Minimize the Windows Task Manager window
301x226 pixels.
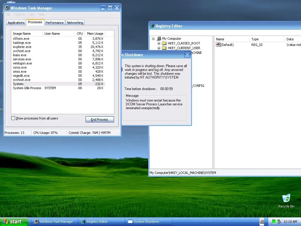103,8
